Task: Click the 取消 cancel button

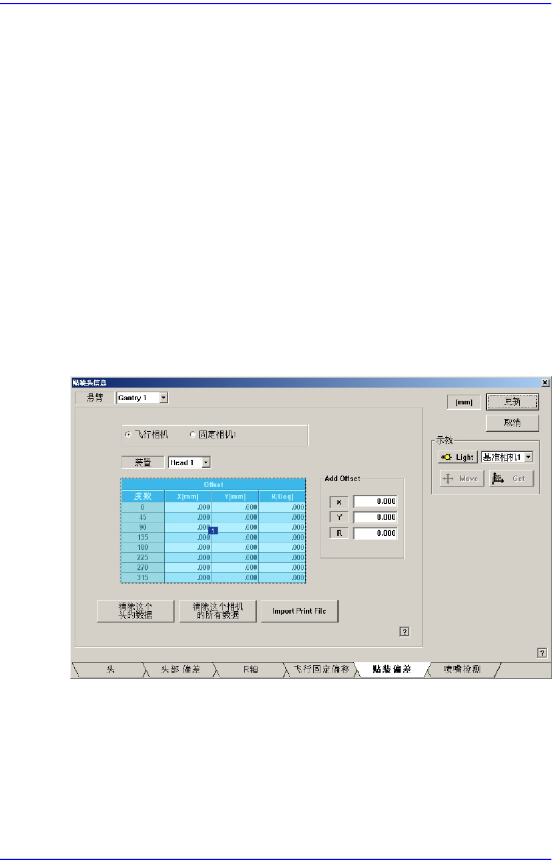Action: [x=512, y=423]
